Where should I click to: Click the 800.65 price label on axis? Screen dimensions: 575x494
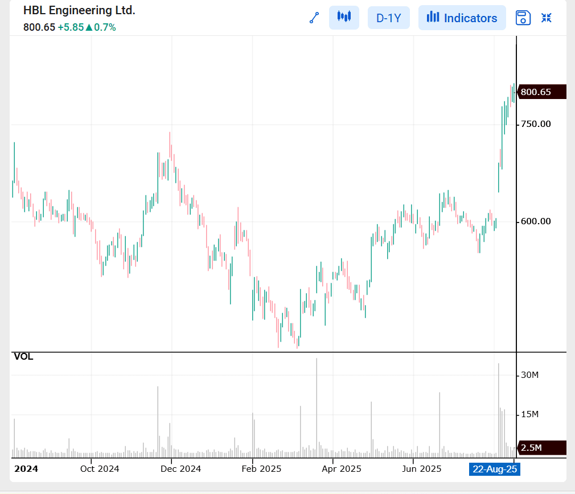[x=541, y=92]
